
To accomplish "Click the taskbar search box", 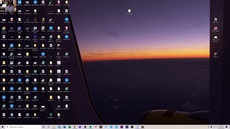I will point(23,127).
